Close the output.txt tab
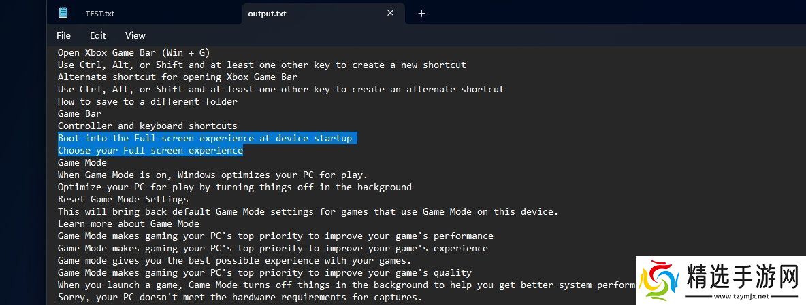806x305 pixels. tap(391, 13)
